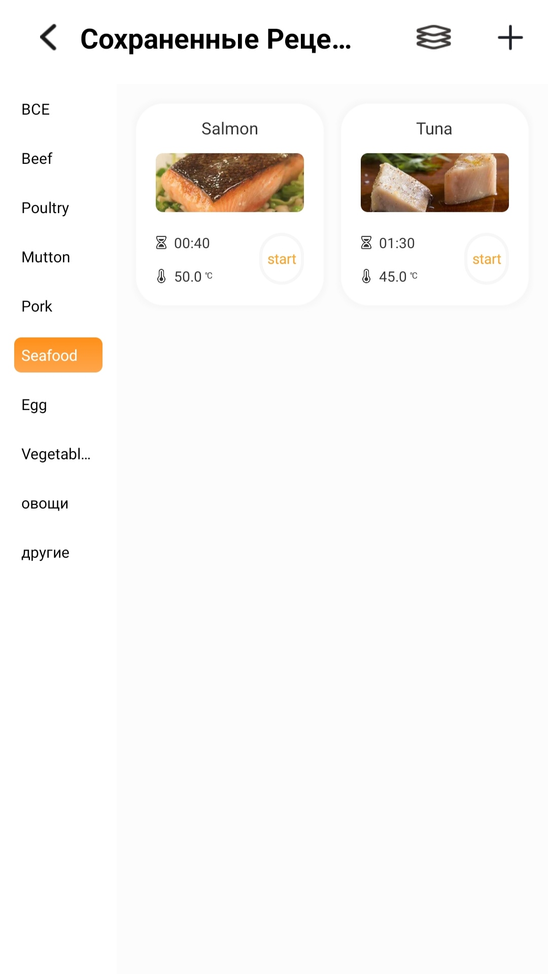Viewport: 548px width, 974px height.
Task: Open the Poultry category
Action: click(x=45, y=208)
